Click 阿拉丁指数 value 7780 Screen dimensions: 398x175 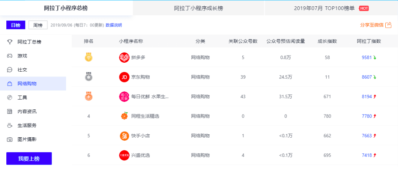point(367,116)
